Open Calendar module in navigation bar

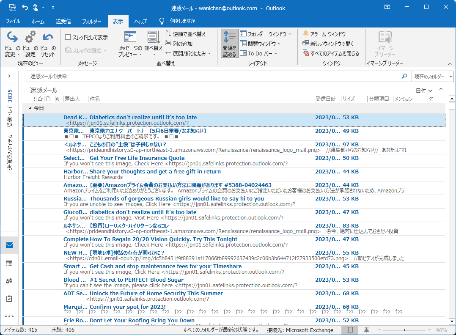click(x=9, y=264)
